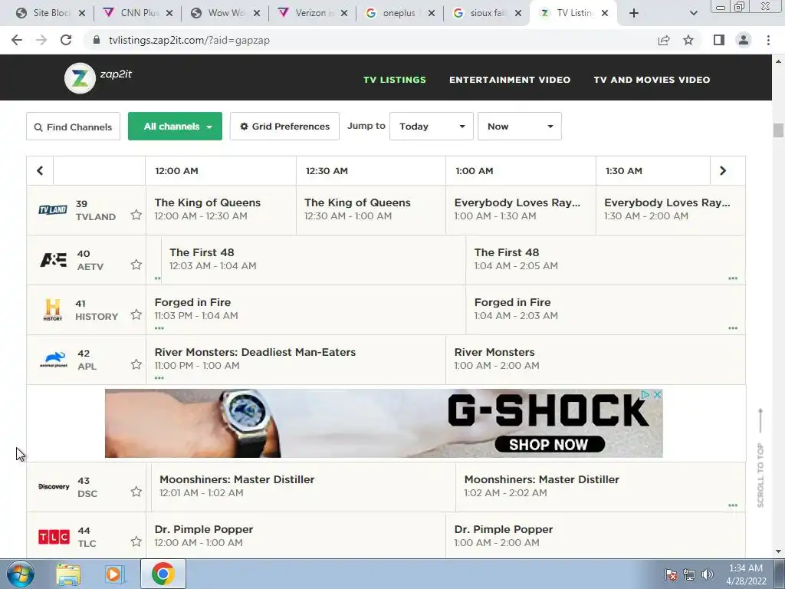
Task: Click the taskbar clock showing 1:34 AM
Action: click(746, 574)
